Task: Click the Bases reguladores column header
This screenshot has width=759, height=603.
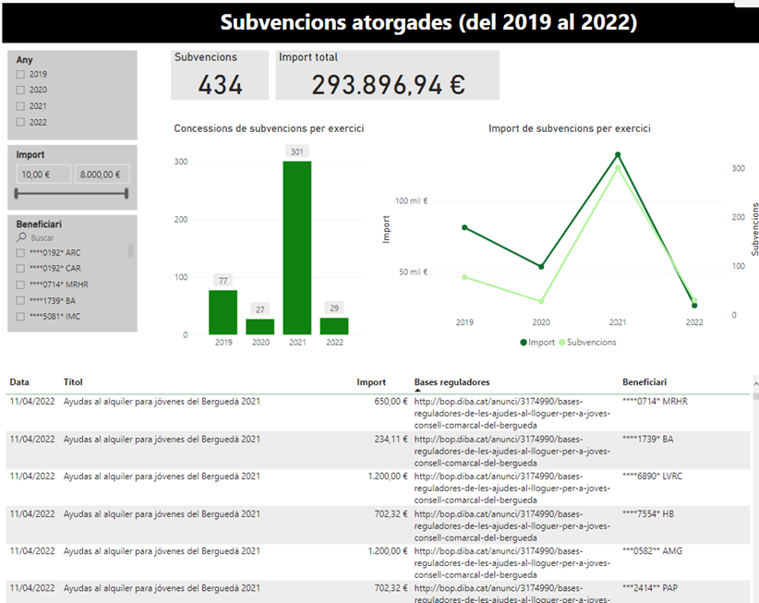Action: (452, 381)
